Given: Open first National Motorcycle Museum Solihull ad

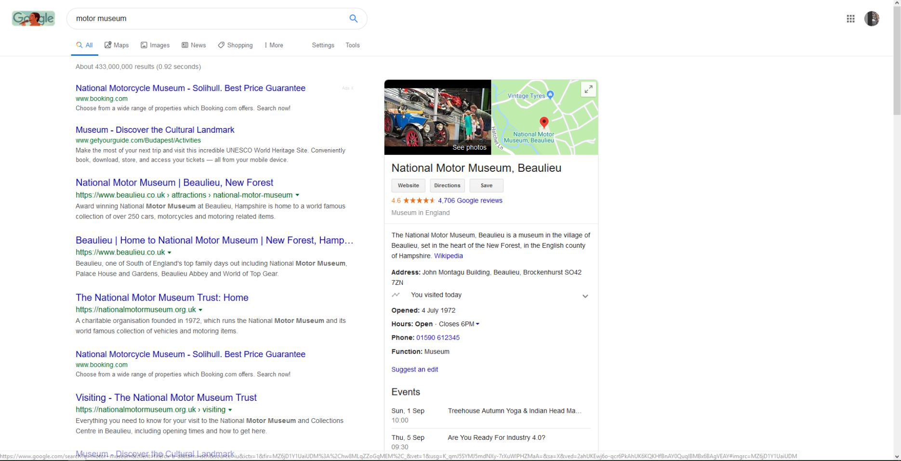Looking at the screenshot, I should [190, 88].
